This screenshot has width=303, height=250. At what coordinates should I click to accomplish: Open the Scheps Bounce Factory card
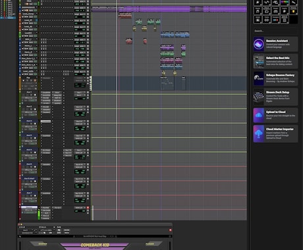click(275, 78)
